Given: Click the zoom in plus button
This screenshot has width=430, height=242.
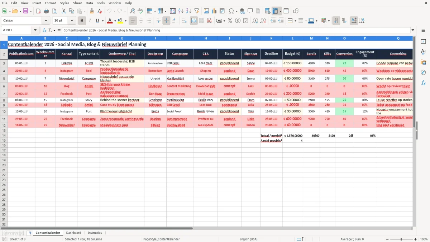Looking at the screenshot, I should click(x=416, y=239).
